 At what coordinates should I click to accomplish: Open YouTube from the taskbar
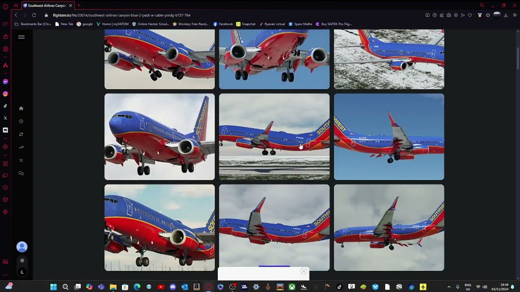[161, 287]
